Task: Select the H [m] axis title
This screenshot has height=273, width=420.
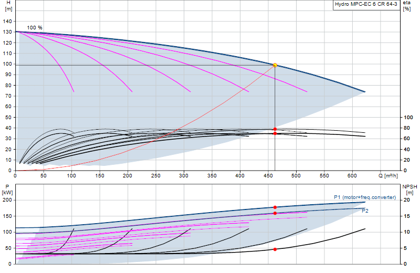Action: point(8,6)
